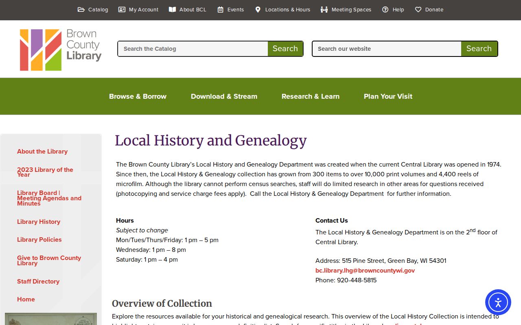Submit the catalog Search button
This screenshot has width=521, height=325.
tap(285, 49)
